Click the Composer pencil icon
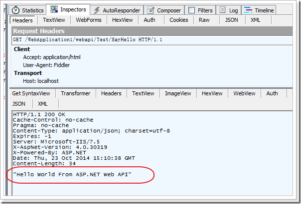 [150, 10]
